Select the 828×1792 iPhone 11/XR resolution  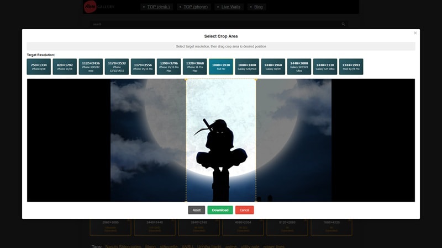click(65, 67)
